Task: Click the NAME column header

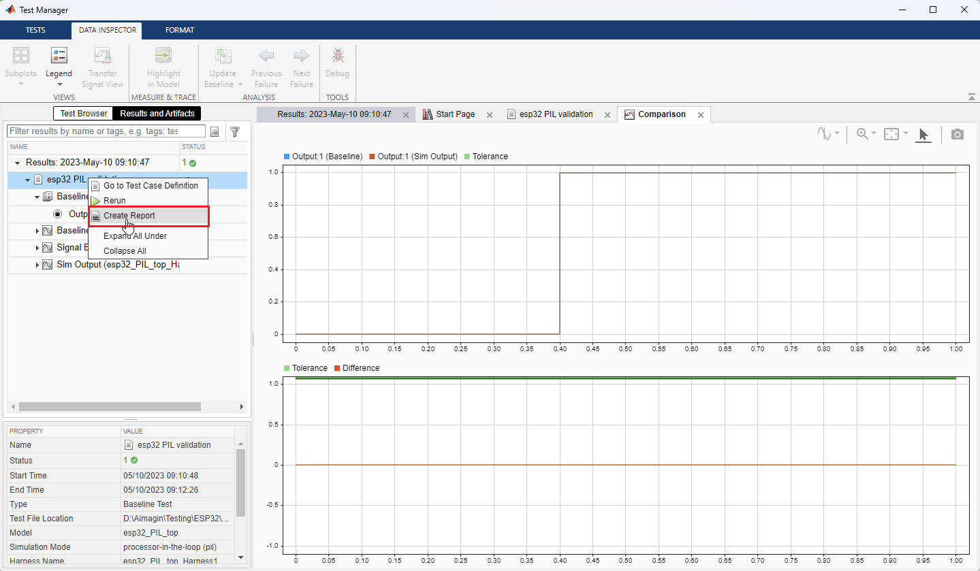Action: tap(93, 146)
